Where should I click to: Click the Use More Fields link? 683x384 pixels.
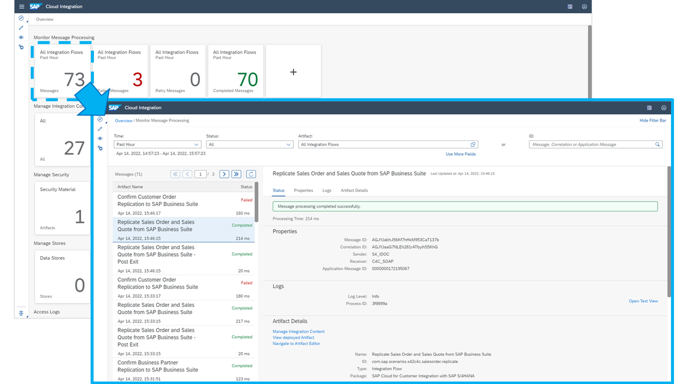coord(461,154)
